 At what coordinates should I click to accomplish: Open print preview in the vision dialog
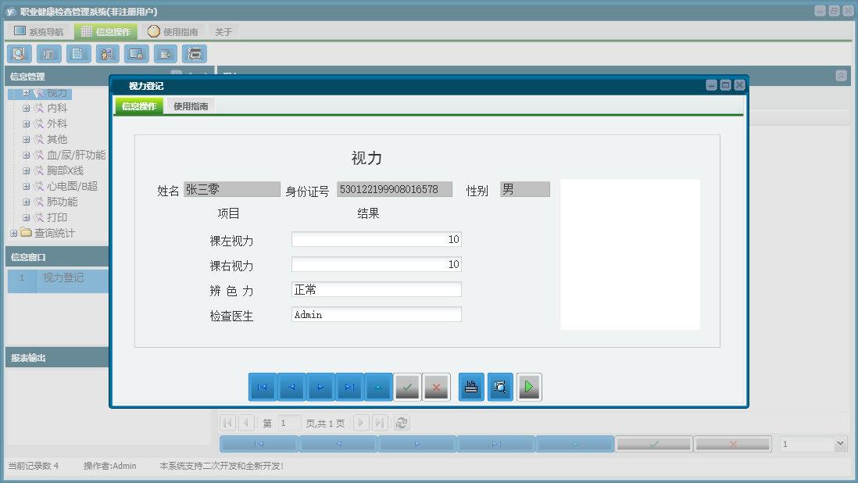point(500,386)
